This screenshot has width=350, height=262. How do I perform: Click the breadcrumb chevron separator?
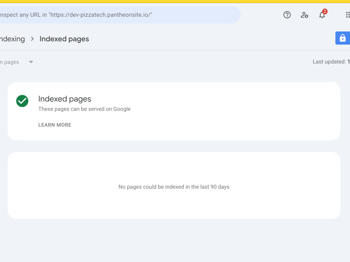coord(32,39)
